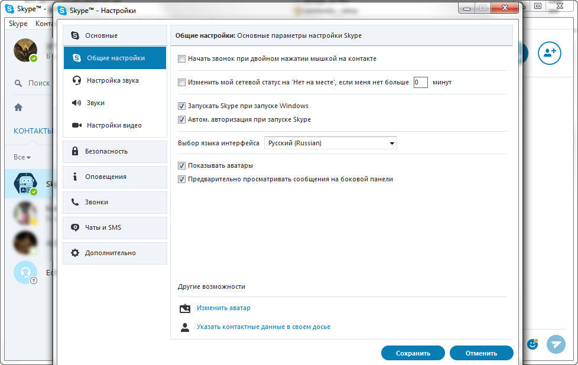Click the headset icon for audio setup

coord(76,80)
